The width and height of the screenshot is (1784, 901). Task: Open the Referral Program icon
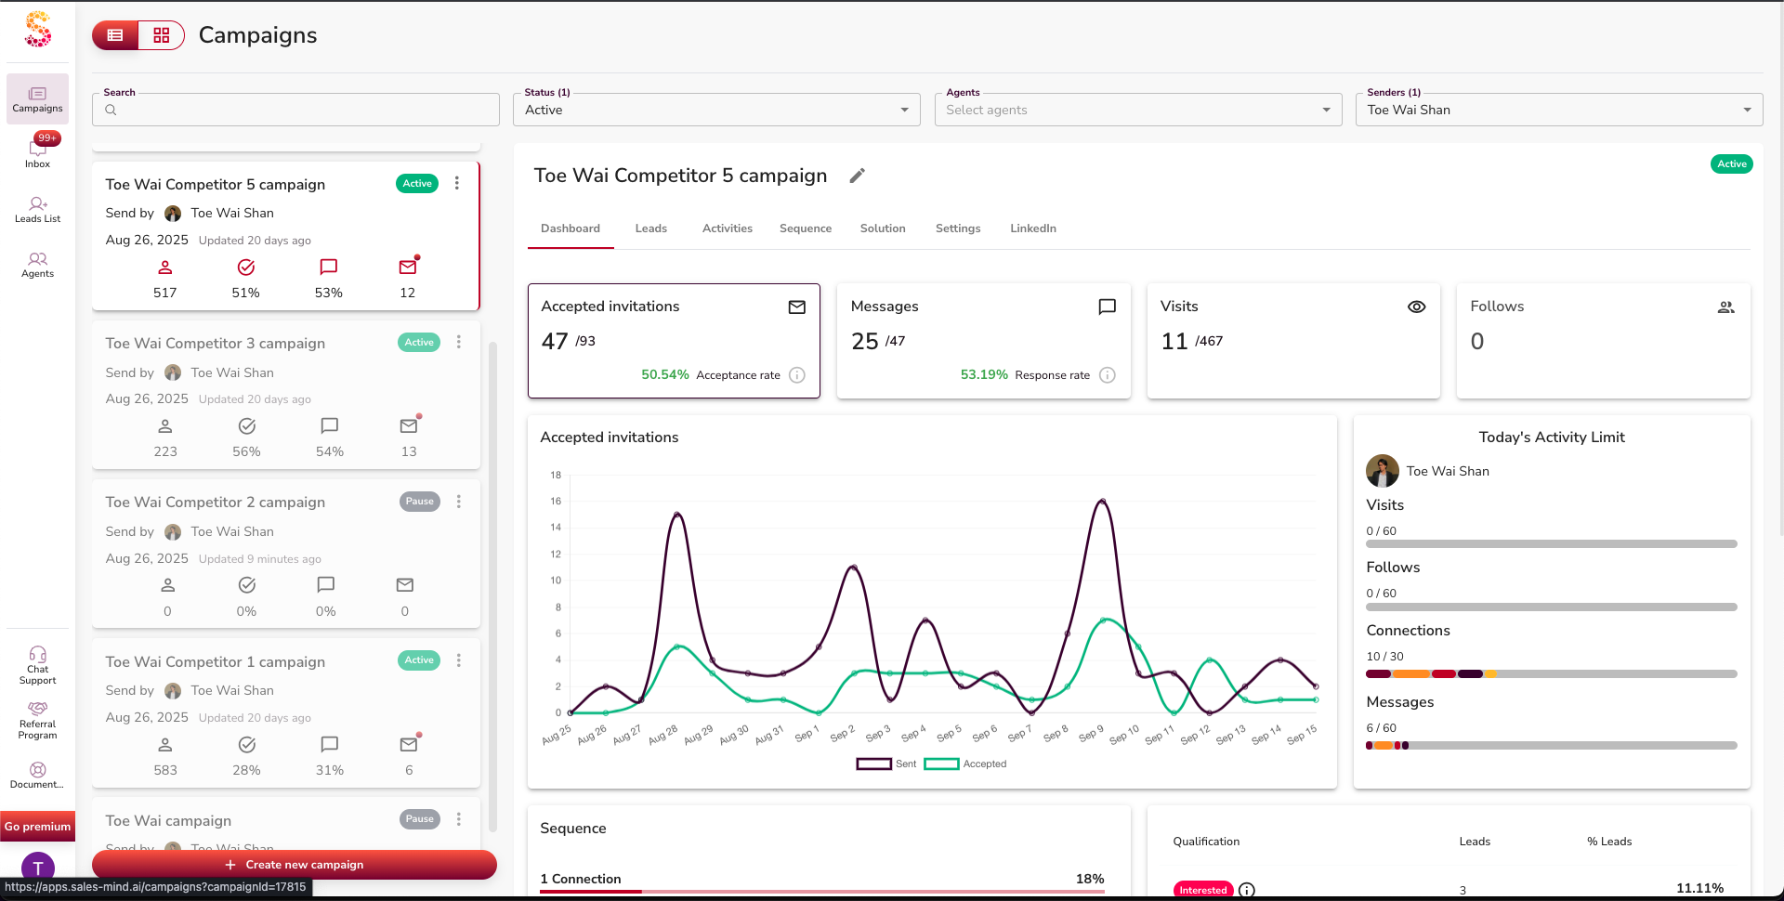[x=37, y=719]
